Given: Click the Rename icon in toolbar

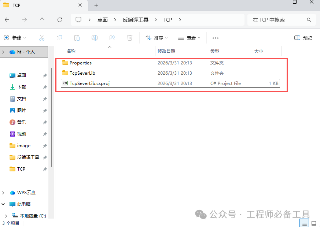Looking at the screenshot, I should [95, 38].
